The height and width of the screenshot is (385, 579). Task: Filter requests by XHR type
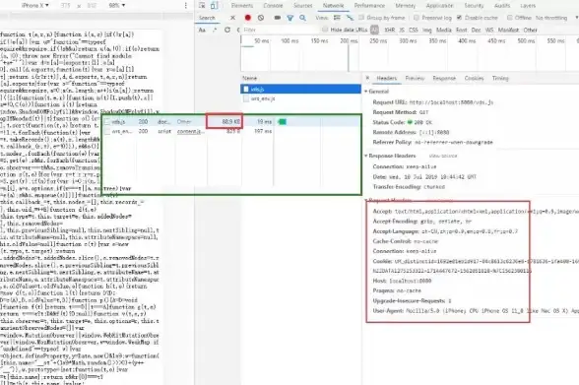click(x=390, y=30)
